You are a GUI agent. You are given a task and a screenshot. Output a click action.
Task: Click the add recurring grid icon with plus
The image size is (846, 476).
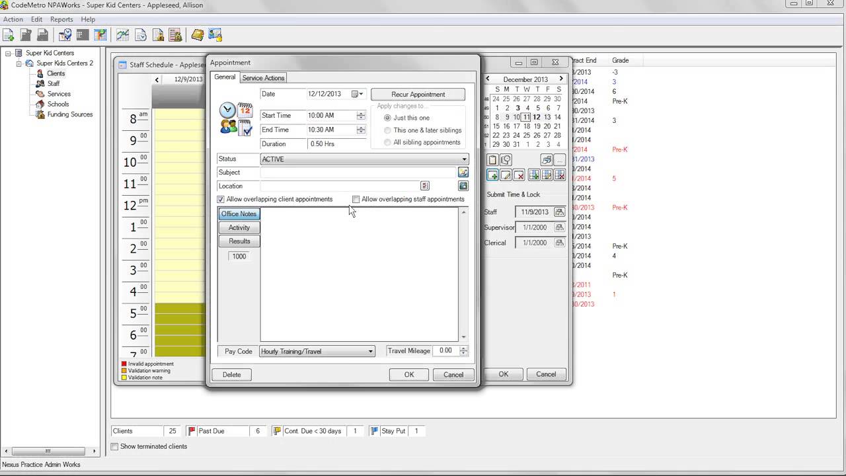tap(534, 175)
